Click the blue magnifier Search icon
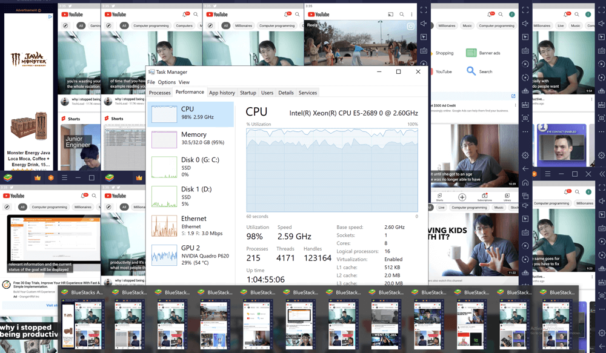 coord(471,71)
